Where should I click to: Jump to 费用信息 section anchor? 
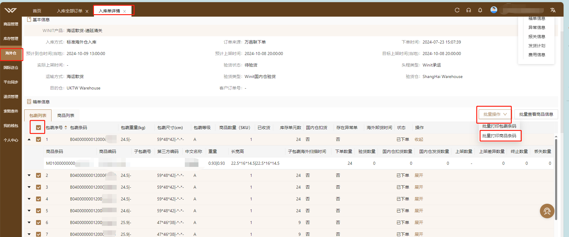point(537,55)
